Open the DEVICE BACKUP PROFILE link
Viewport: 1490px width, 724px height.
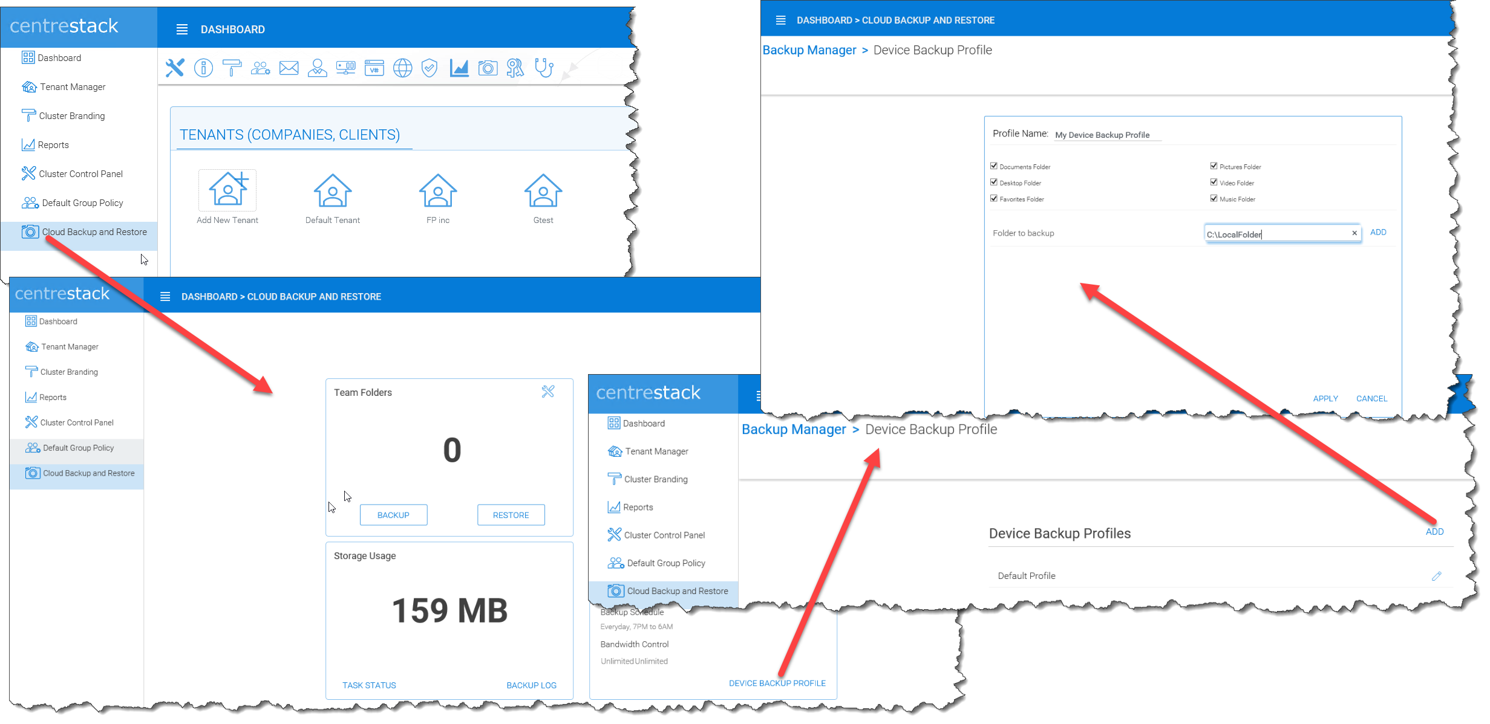(x=777, y=683)
